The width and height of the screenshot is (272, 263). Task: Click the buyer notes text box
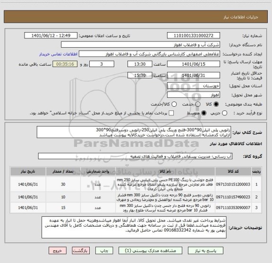pos(134,227)
